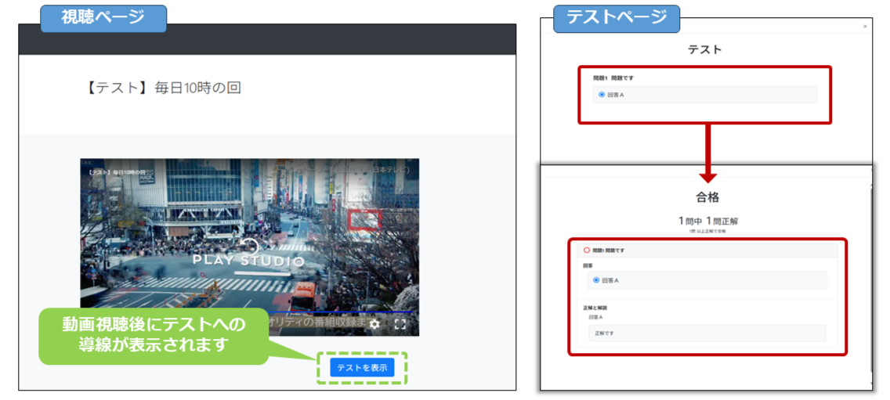Click the テストを表示 button

pyautogui.click(x=361, y=367)
